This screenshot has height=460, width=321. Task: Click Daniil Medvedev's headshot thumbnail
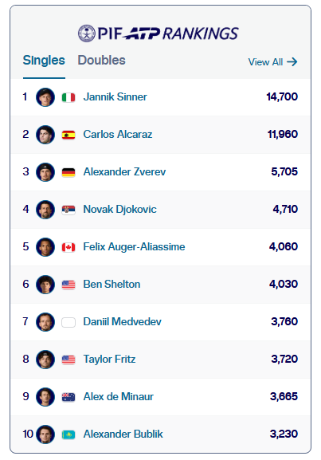[x=45, y=322]
